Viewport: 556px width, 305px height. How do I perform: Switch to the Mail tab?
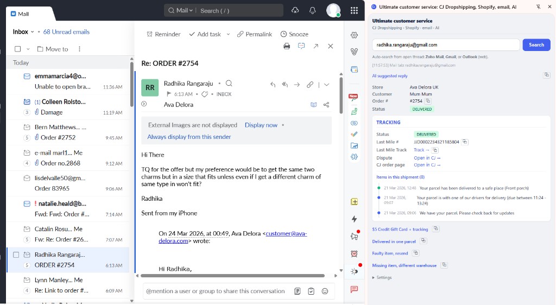point(20,14)
